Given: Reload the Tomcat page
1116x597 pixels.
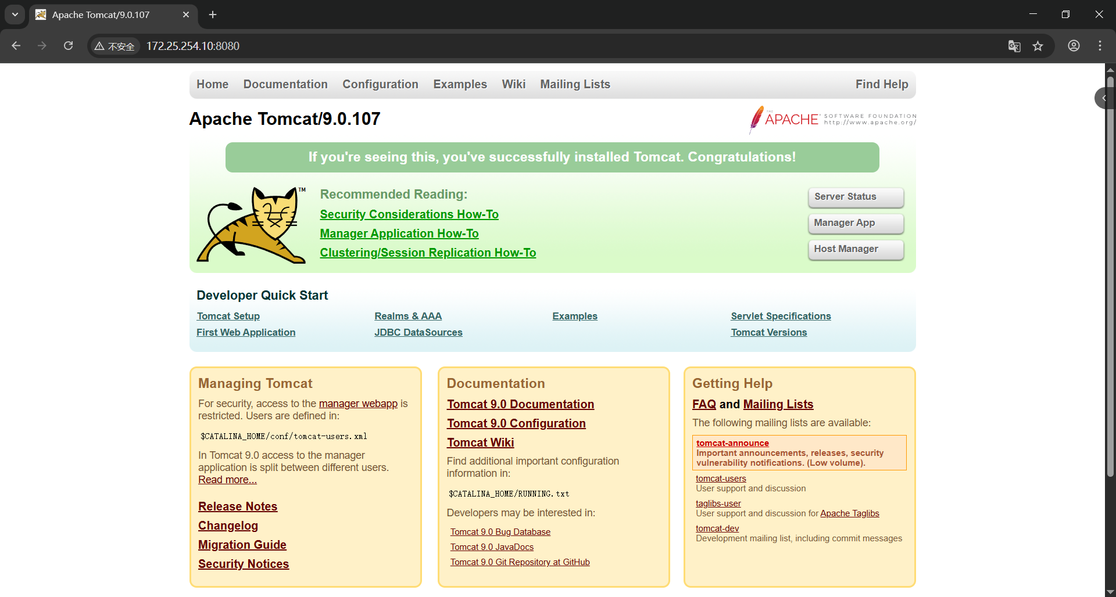Looking at the screenshot, I should [68, 46].
